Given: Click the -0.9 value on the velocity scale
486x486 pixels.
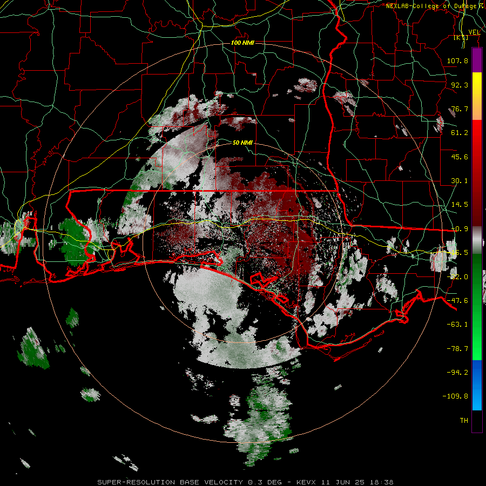Looking at the screenshot, I should [460, 229].
